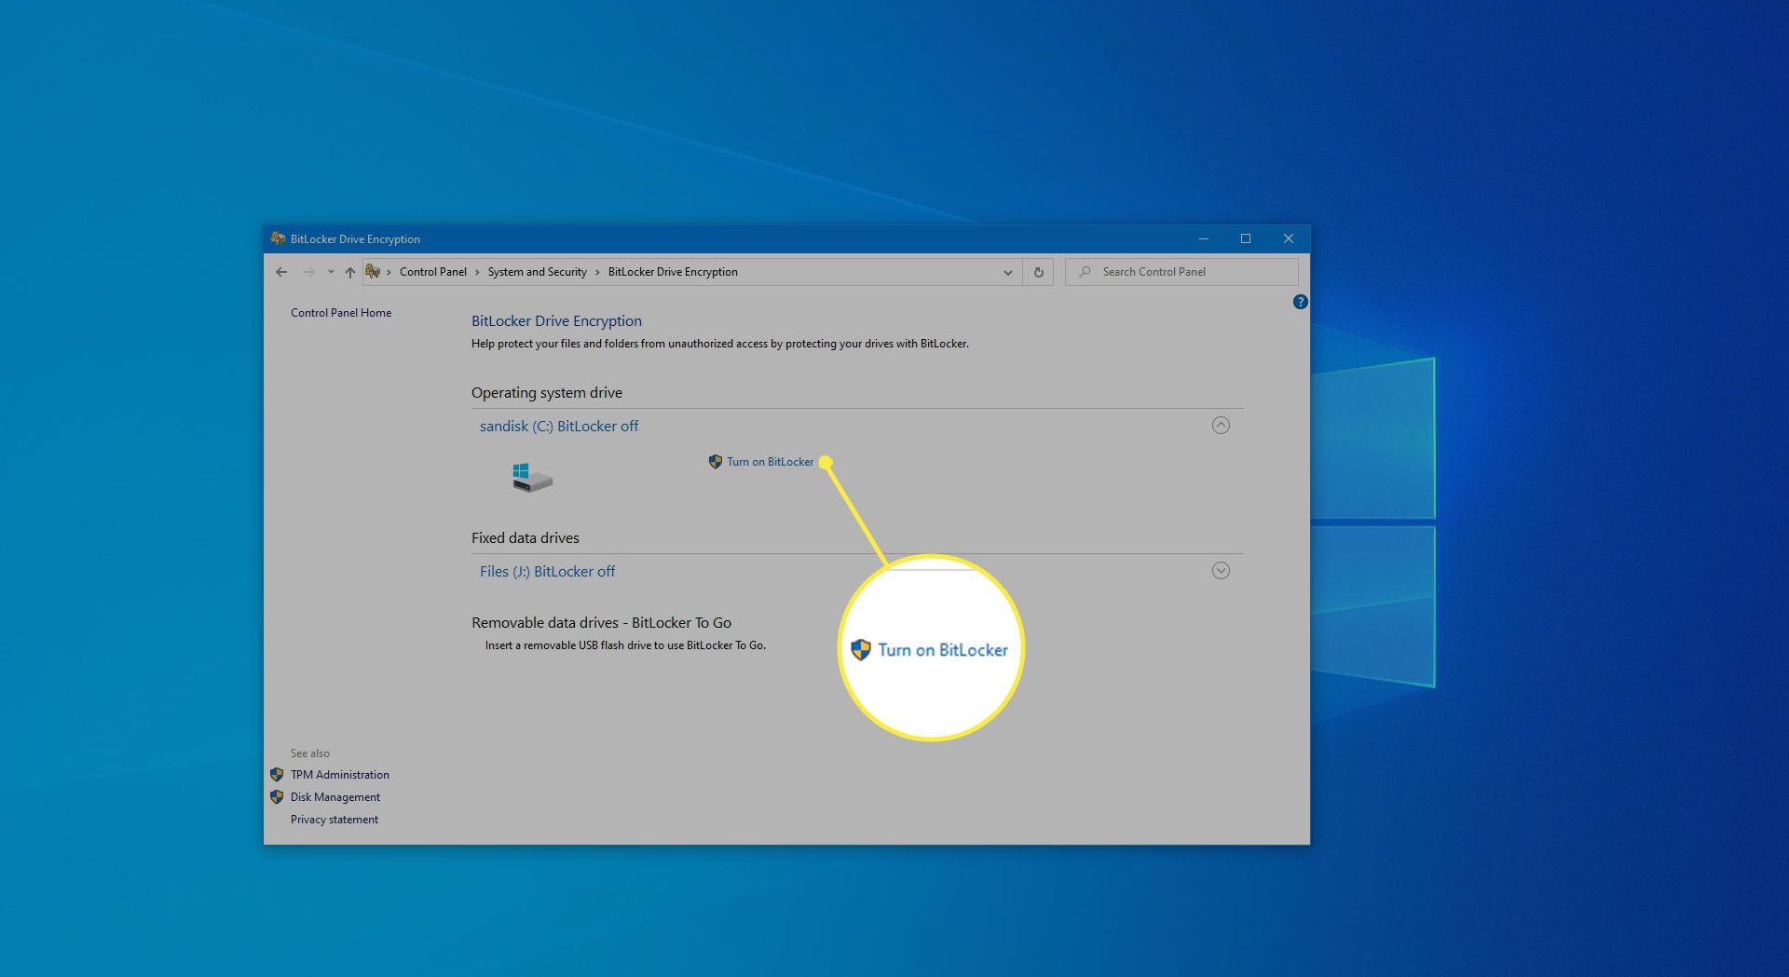Click the chevron before Control Panel breadcrumb

tap(389, 272)
